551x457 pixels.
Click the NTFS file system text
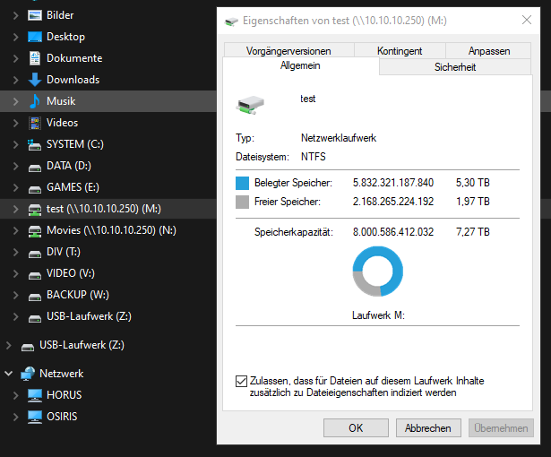[x=313, y=157]
